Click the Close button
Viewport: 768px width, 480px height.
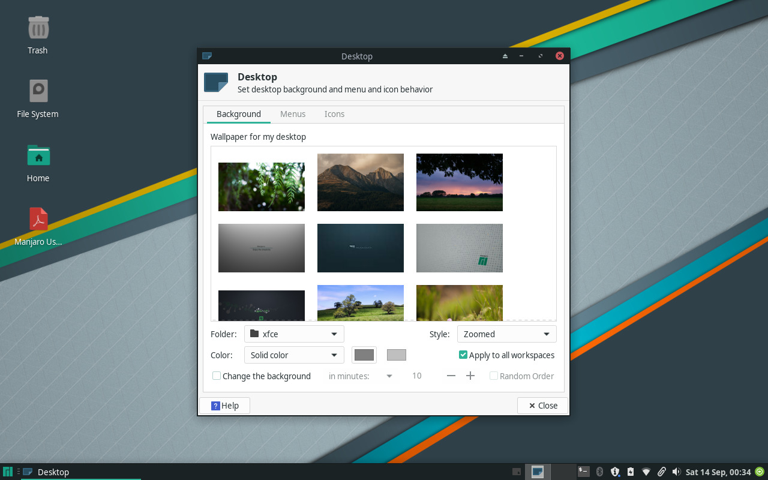[542, 405]
